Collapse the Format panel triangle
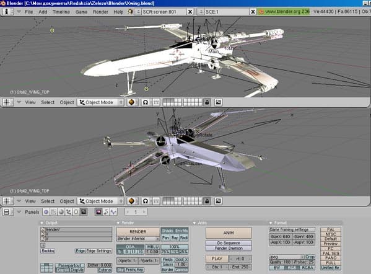Screen dimensions: 371x274 271,223
